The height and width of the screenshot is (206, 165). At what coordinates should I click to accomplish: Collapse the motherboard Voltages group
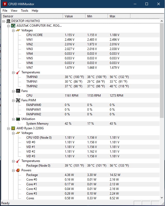click(x=13, y=30)
